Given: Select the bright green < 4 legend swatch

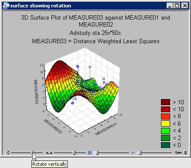Looking at the screenshot, I should point(165,130).
